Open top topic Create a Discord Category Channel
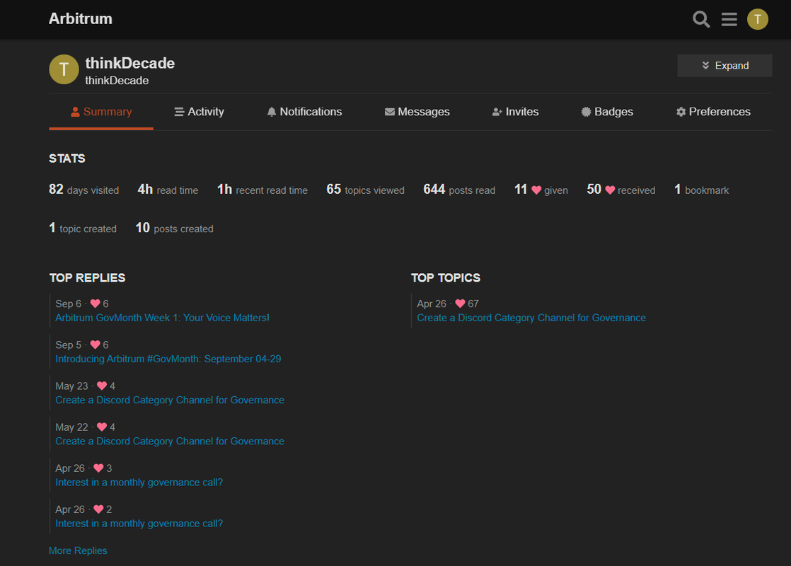 pos(531,318)
